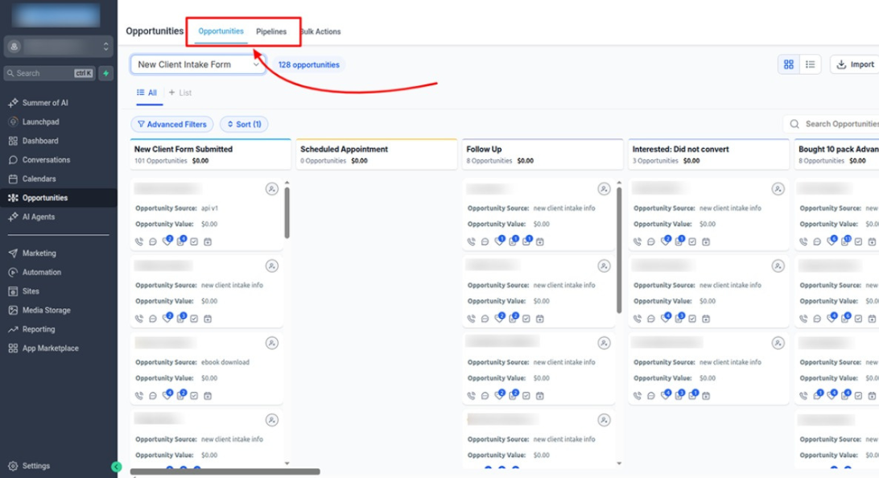The width and height of the screenshot is (879, 478).
Task: Switch to board (kanban) view icon
Action: click(x=789, y=64)
